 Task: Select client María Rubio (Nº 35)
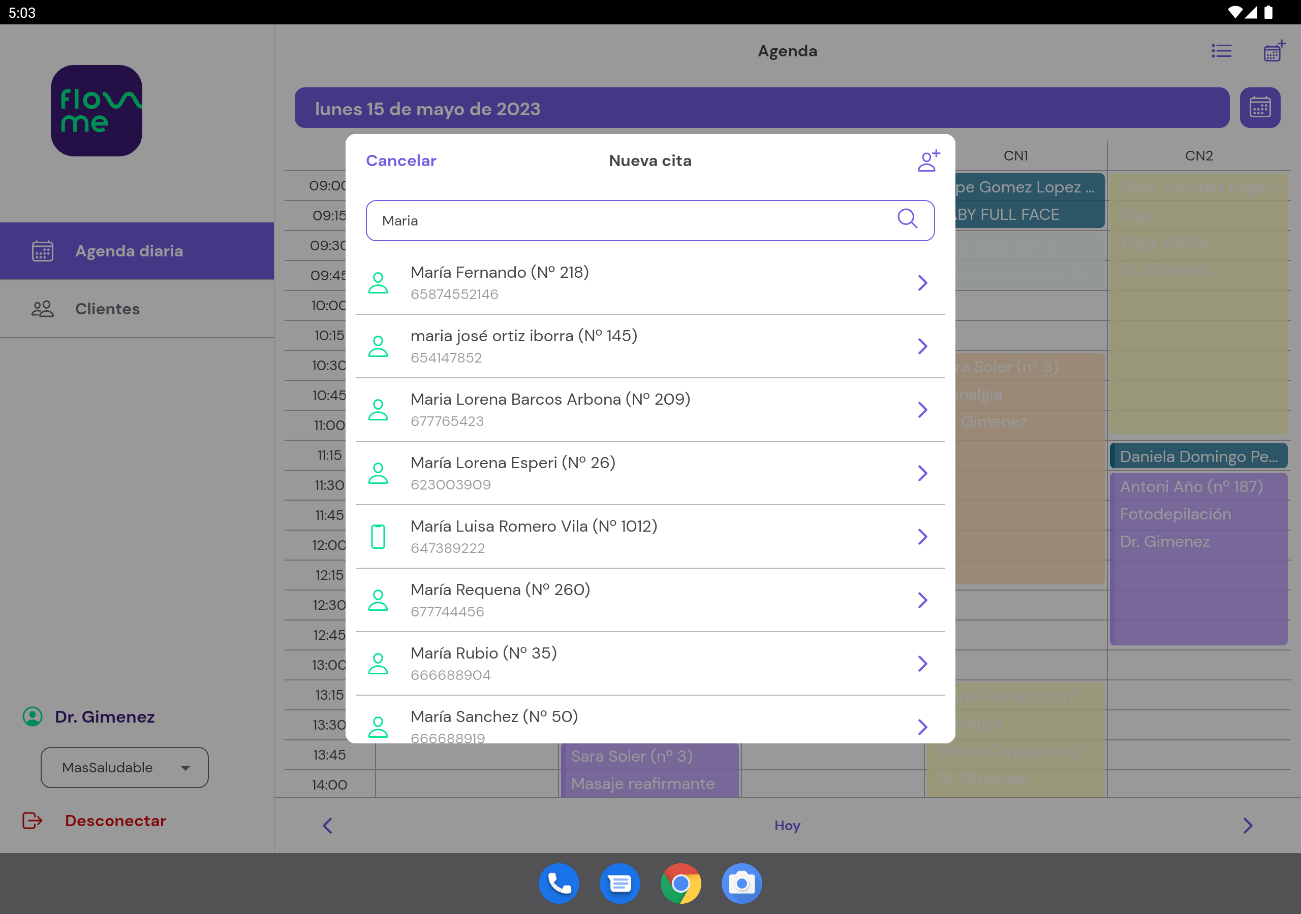click(x=650, y=663)
